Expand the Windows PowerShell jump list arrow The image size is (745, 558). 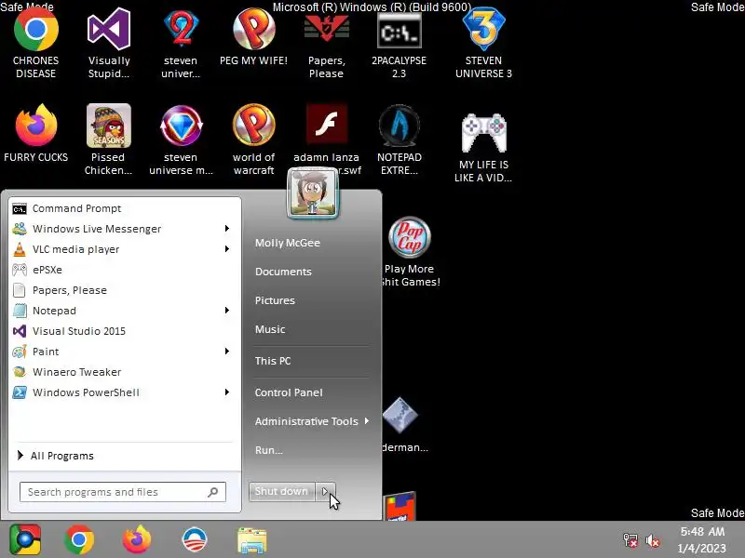(x=227, y=392)
